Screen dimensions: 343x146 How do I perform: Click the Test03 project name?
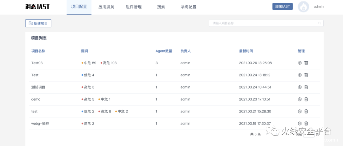pyautogui.click(x=37, y=63)
